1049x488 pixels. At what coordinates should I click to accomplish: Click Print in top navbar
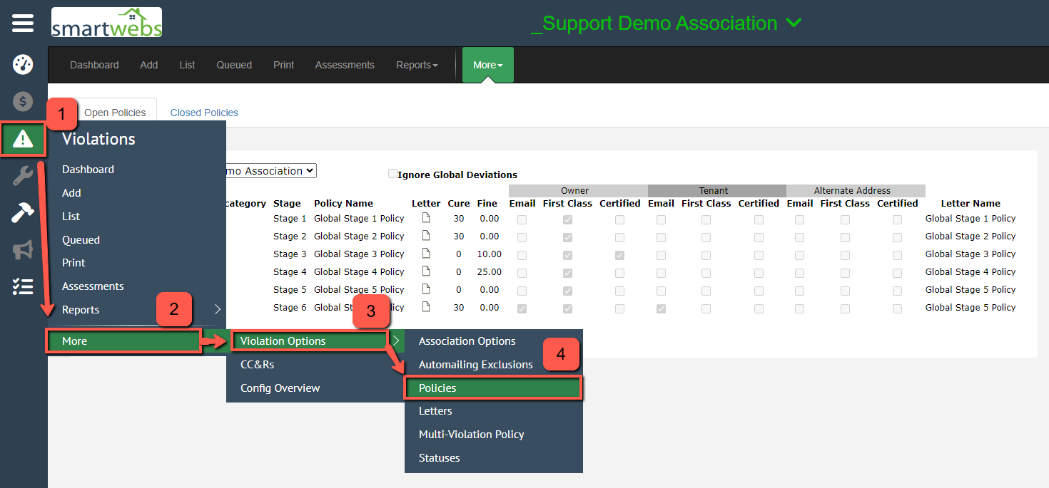pyautogui.click(x=283, y=65)
